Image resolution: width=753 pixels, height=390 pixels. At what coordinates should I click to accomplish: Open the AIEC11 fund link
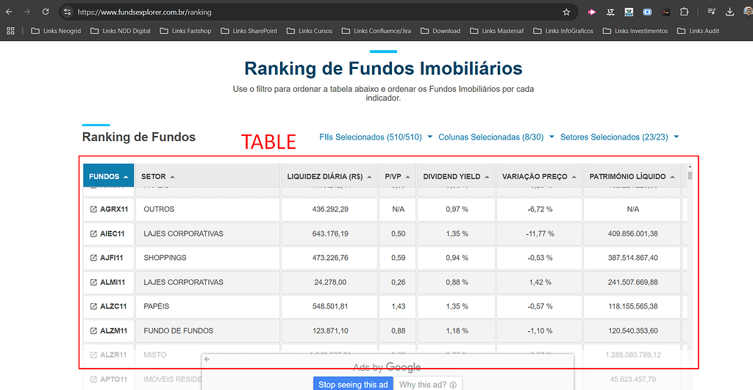pos(113,234)
